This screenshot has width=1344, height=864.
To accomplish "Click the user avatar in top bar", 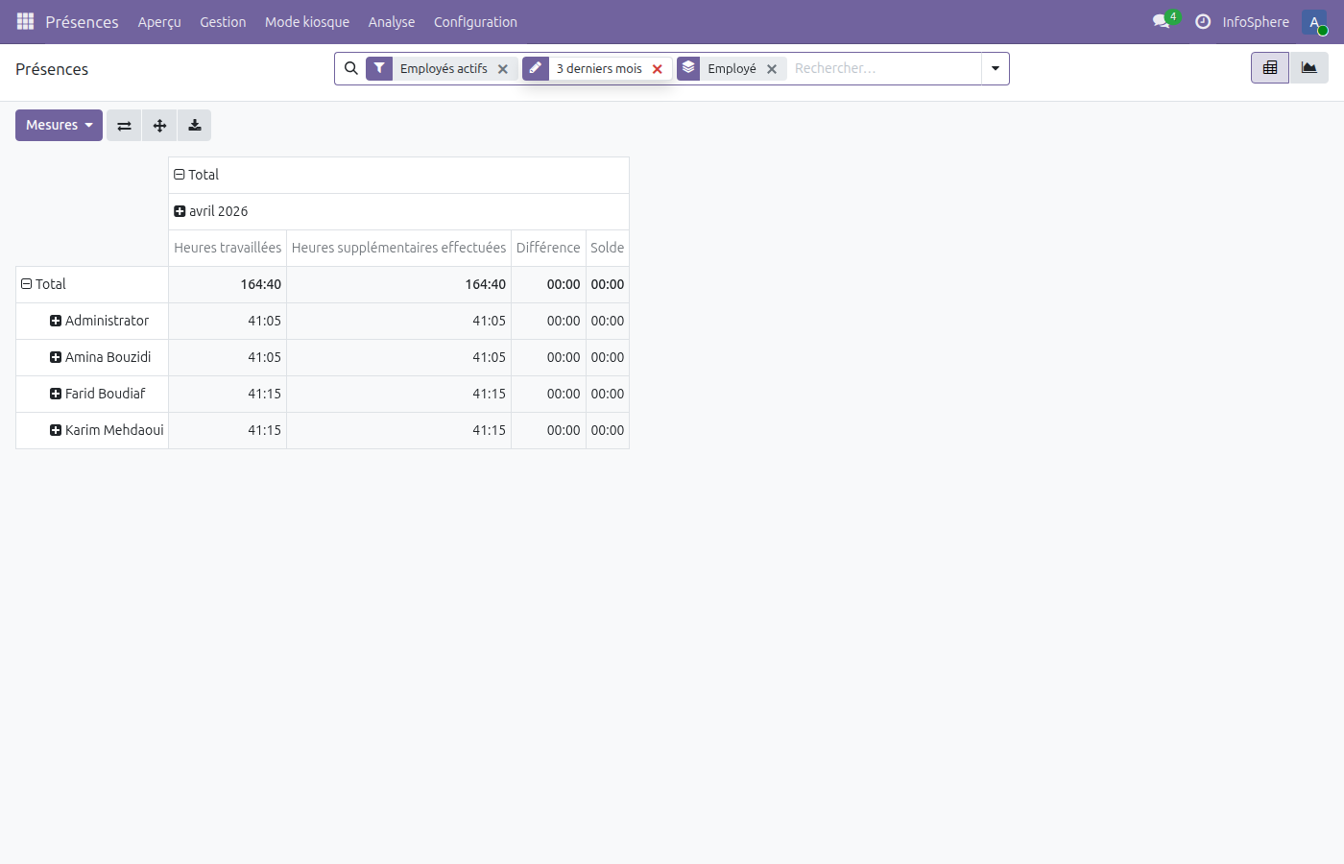I will (x=1314, y=22).
